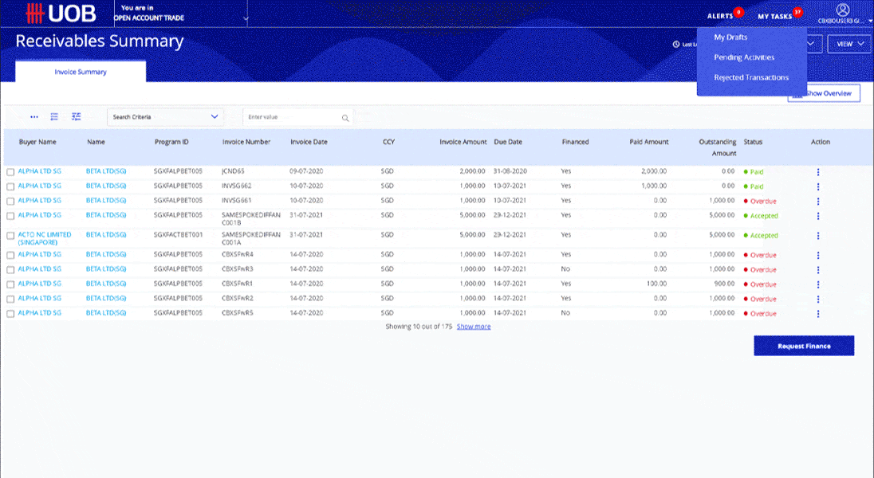Open action menu for invoice JCND65

coord(817,172)
